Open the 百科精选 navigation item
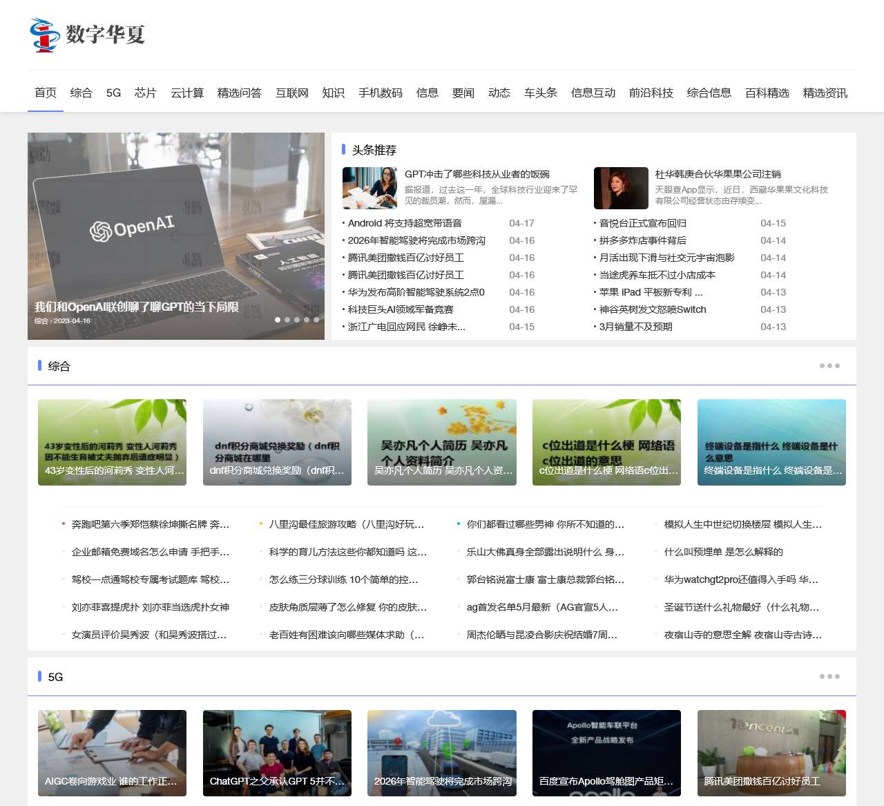 (767, 93)
